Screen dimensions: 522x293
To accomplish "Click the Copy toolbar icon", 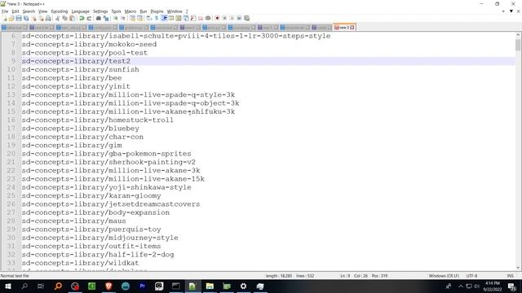I will 64,18.
